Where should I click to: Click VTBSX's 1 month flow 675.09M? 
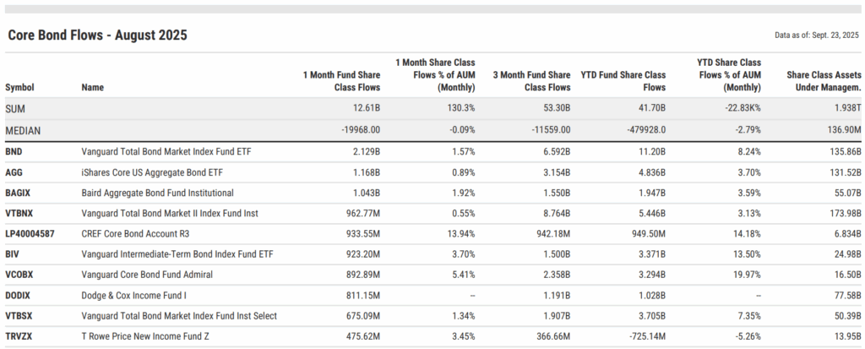click(362, 316)
